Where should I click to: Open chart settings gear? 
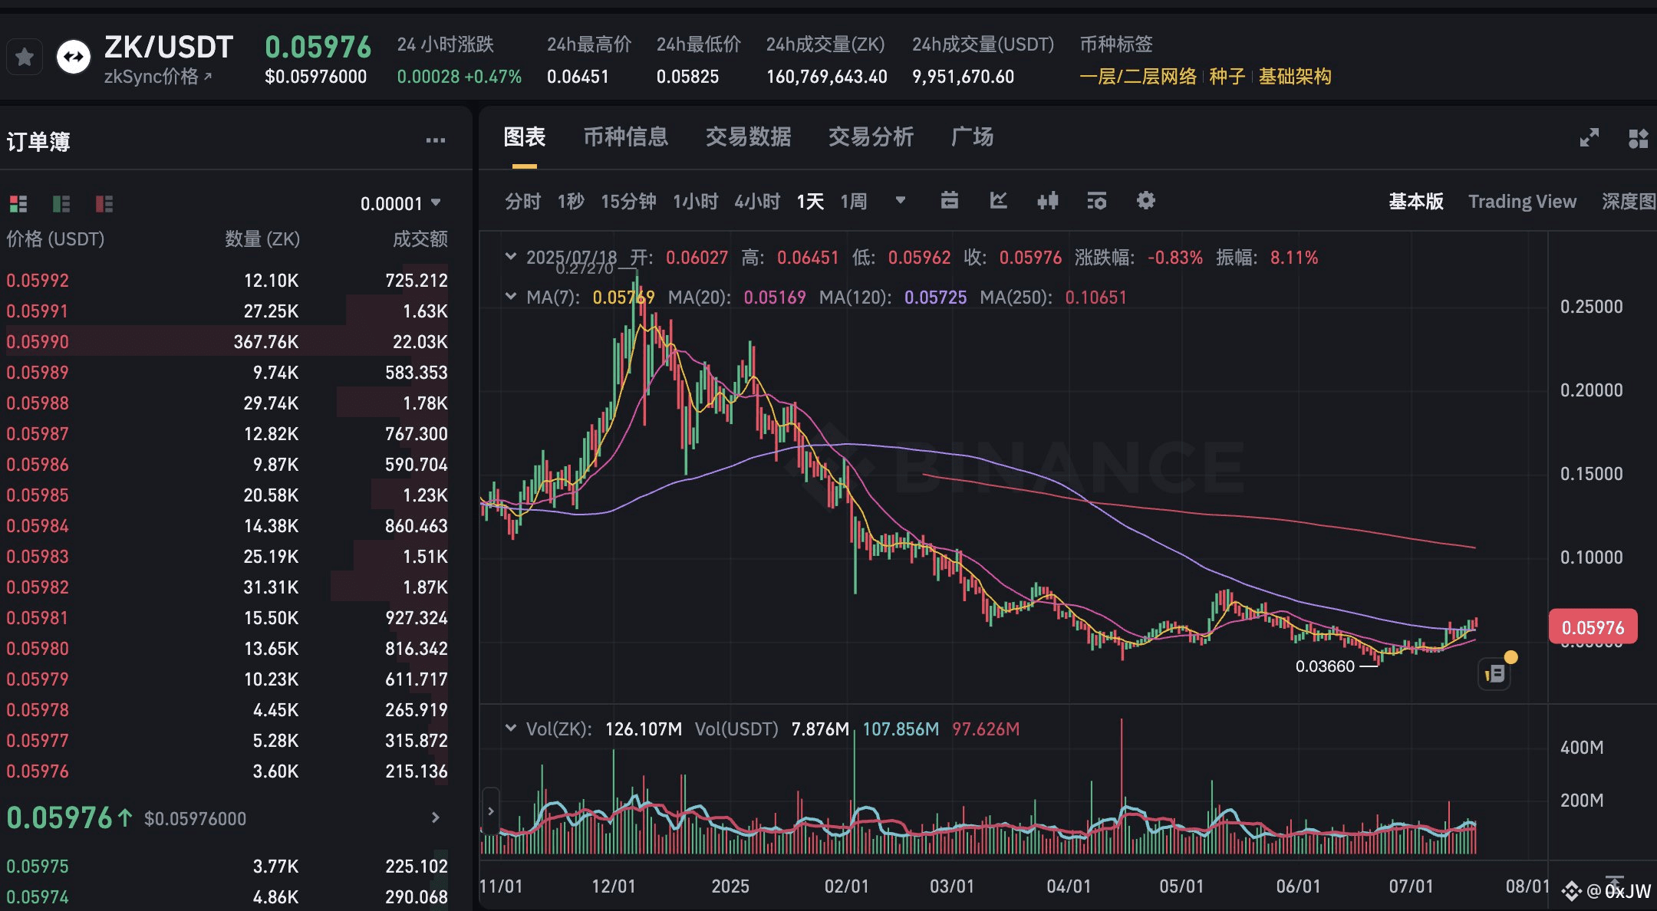pyautogui.click(x=1146, y=201)
